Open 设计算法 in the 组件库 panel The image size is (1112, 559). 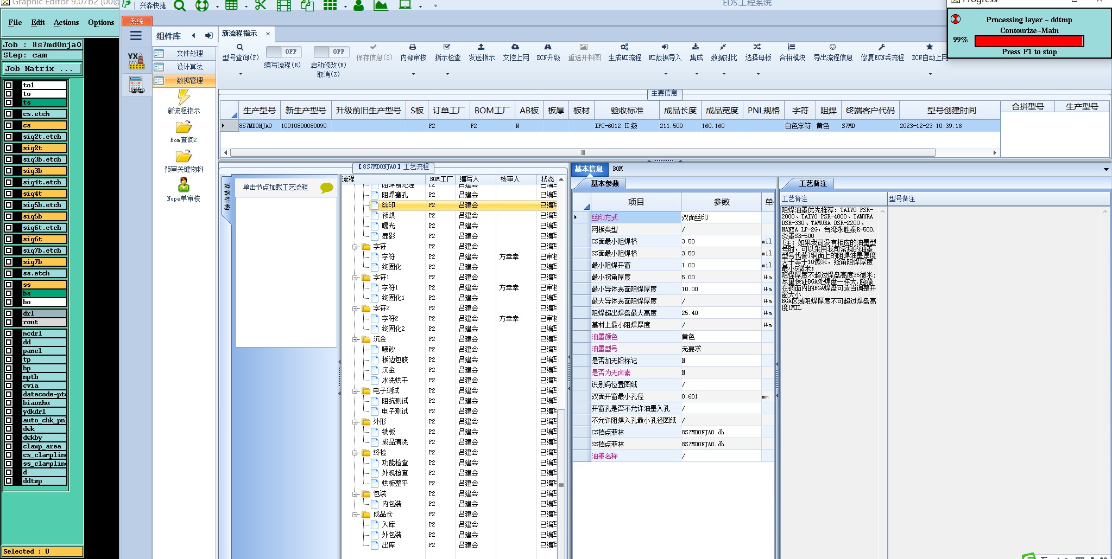point(184,67)
